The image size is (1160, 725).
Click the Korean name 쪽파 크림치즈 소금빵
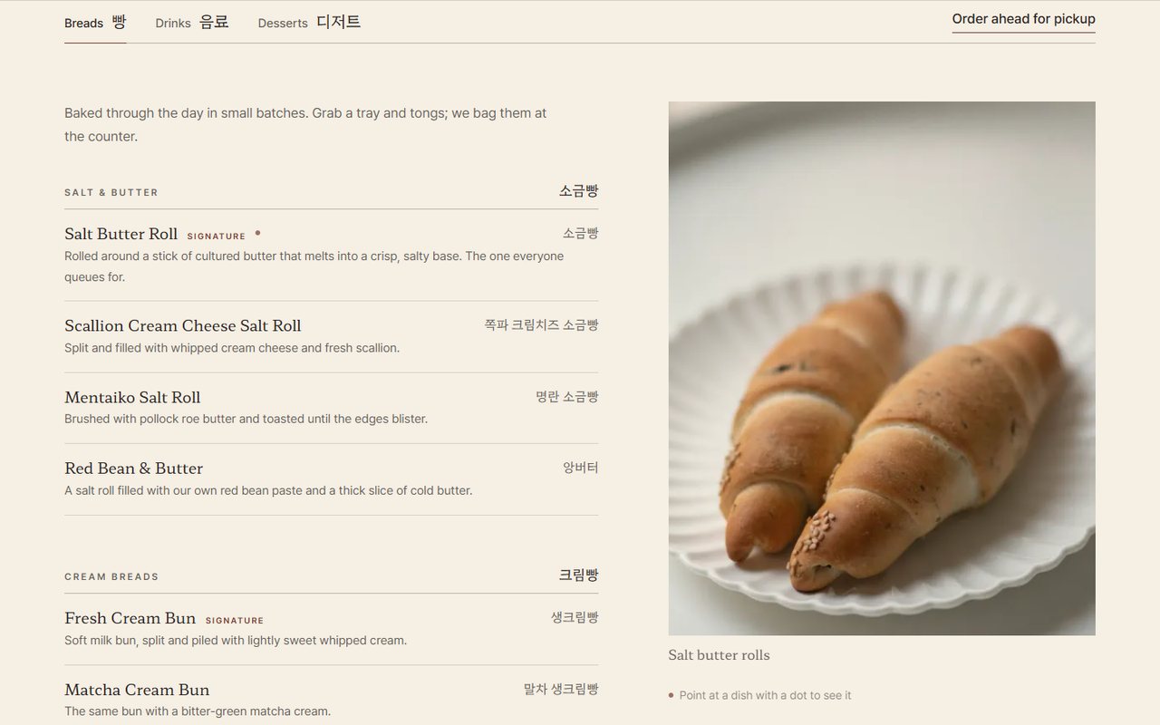(x=541, y=325)
